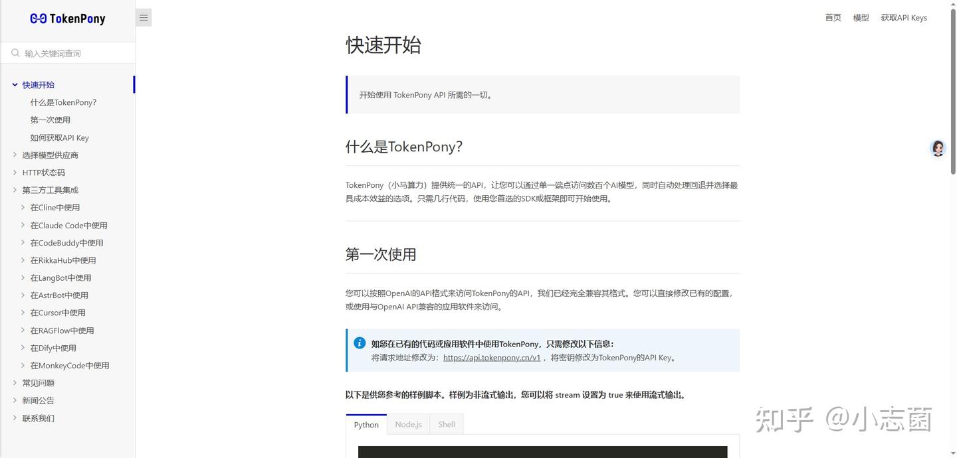Expand 在Claude Code中使用 chevron
This screenshot has width=957, height=458.
click(x=23, y=225)
